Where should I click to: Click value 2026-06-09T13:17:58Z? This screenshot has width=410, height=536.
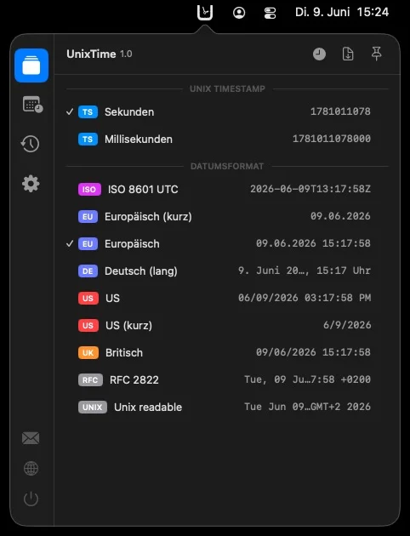click(x=310, y=189)
